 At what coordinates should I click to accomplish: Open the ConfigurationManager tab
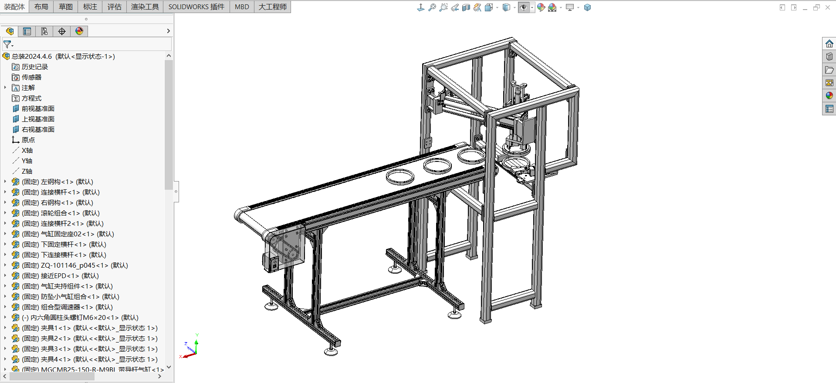(x=44, y=31)
